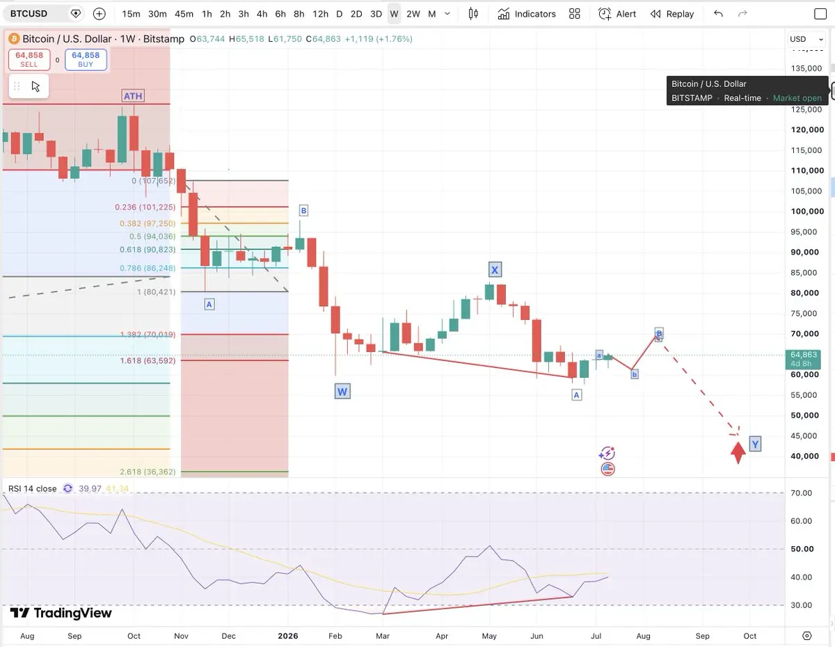Create a new Alert
The height and width of the screenshot is (647, 835).
617,14
